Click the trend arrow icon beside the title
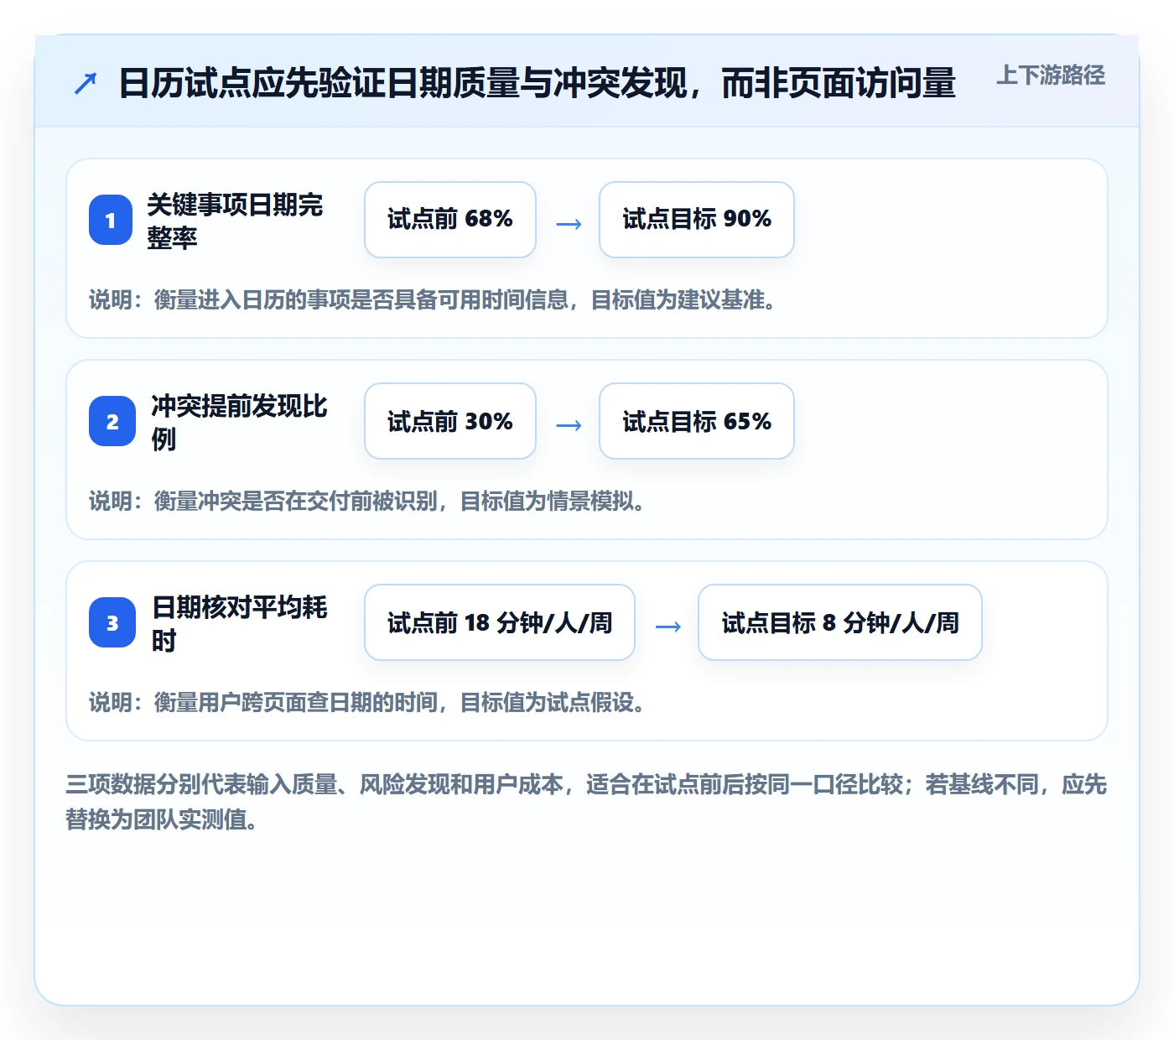This screenshot has width=1174, height=1040. (86, 83)
